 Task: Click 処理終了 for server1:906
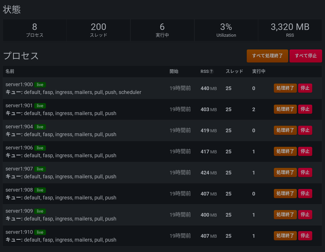point(285,152)
